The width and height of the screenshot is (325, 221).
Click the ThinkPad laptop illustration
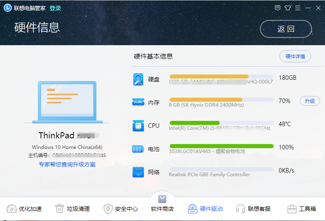click(x=67, y=102)
